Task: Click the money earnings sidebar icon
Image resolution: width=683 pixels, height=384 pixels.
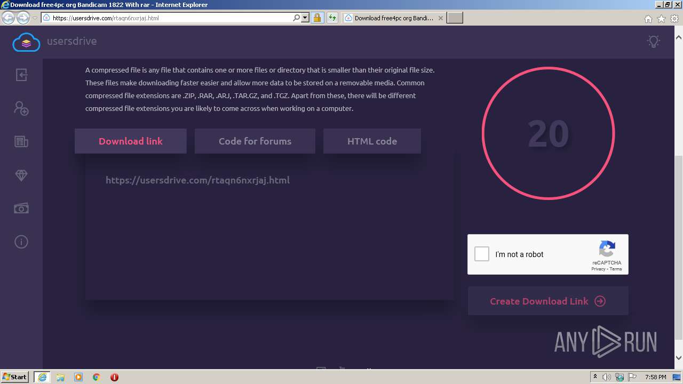Action: [21, 209]
